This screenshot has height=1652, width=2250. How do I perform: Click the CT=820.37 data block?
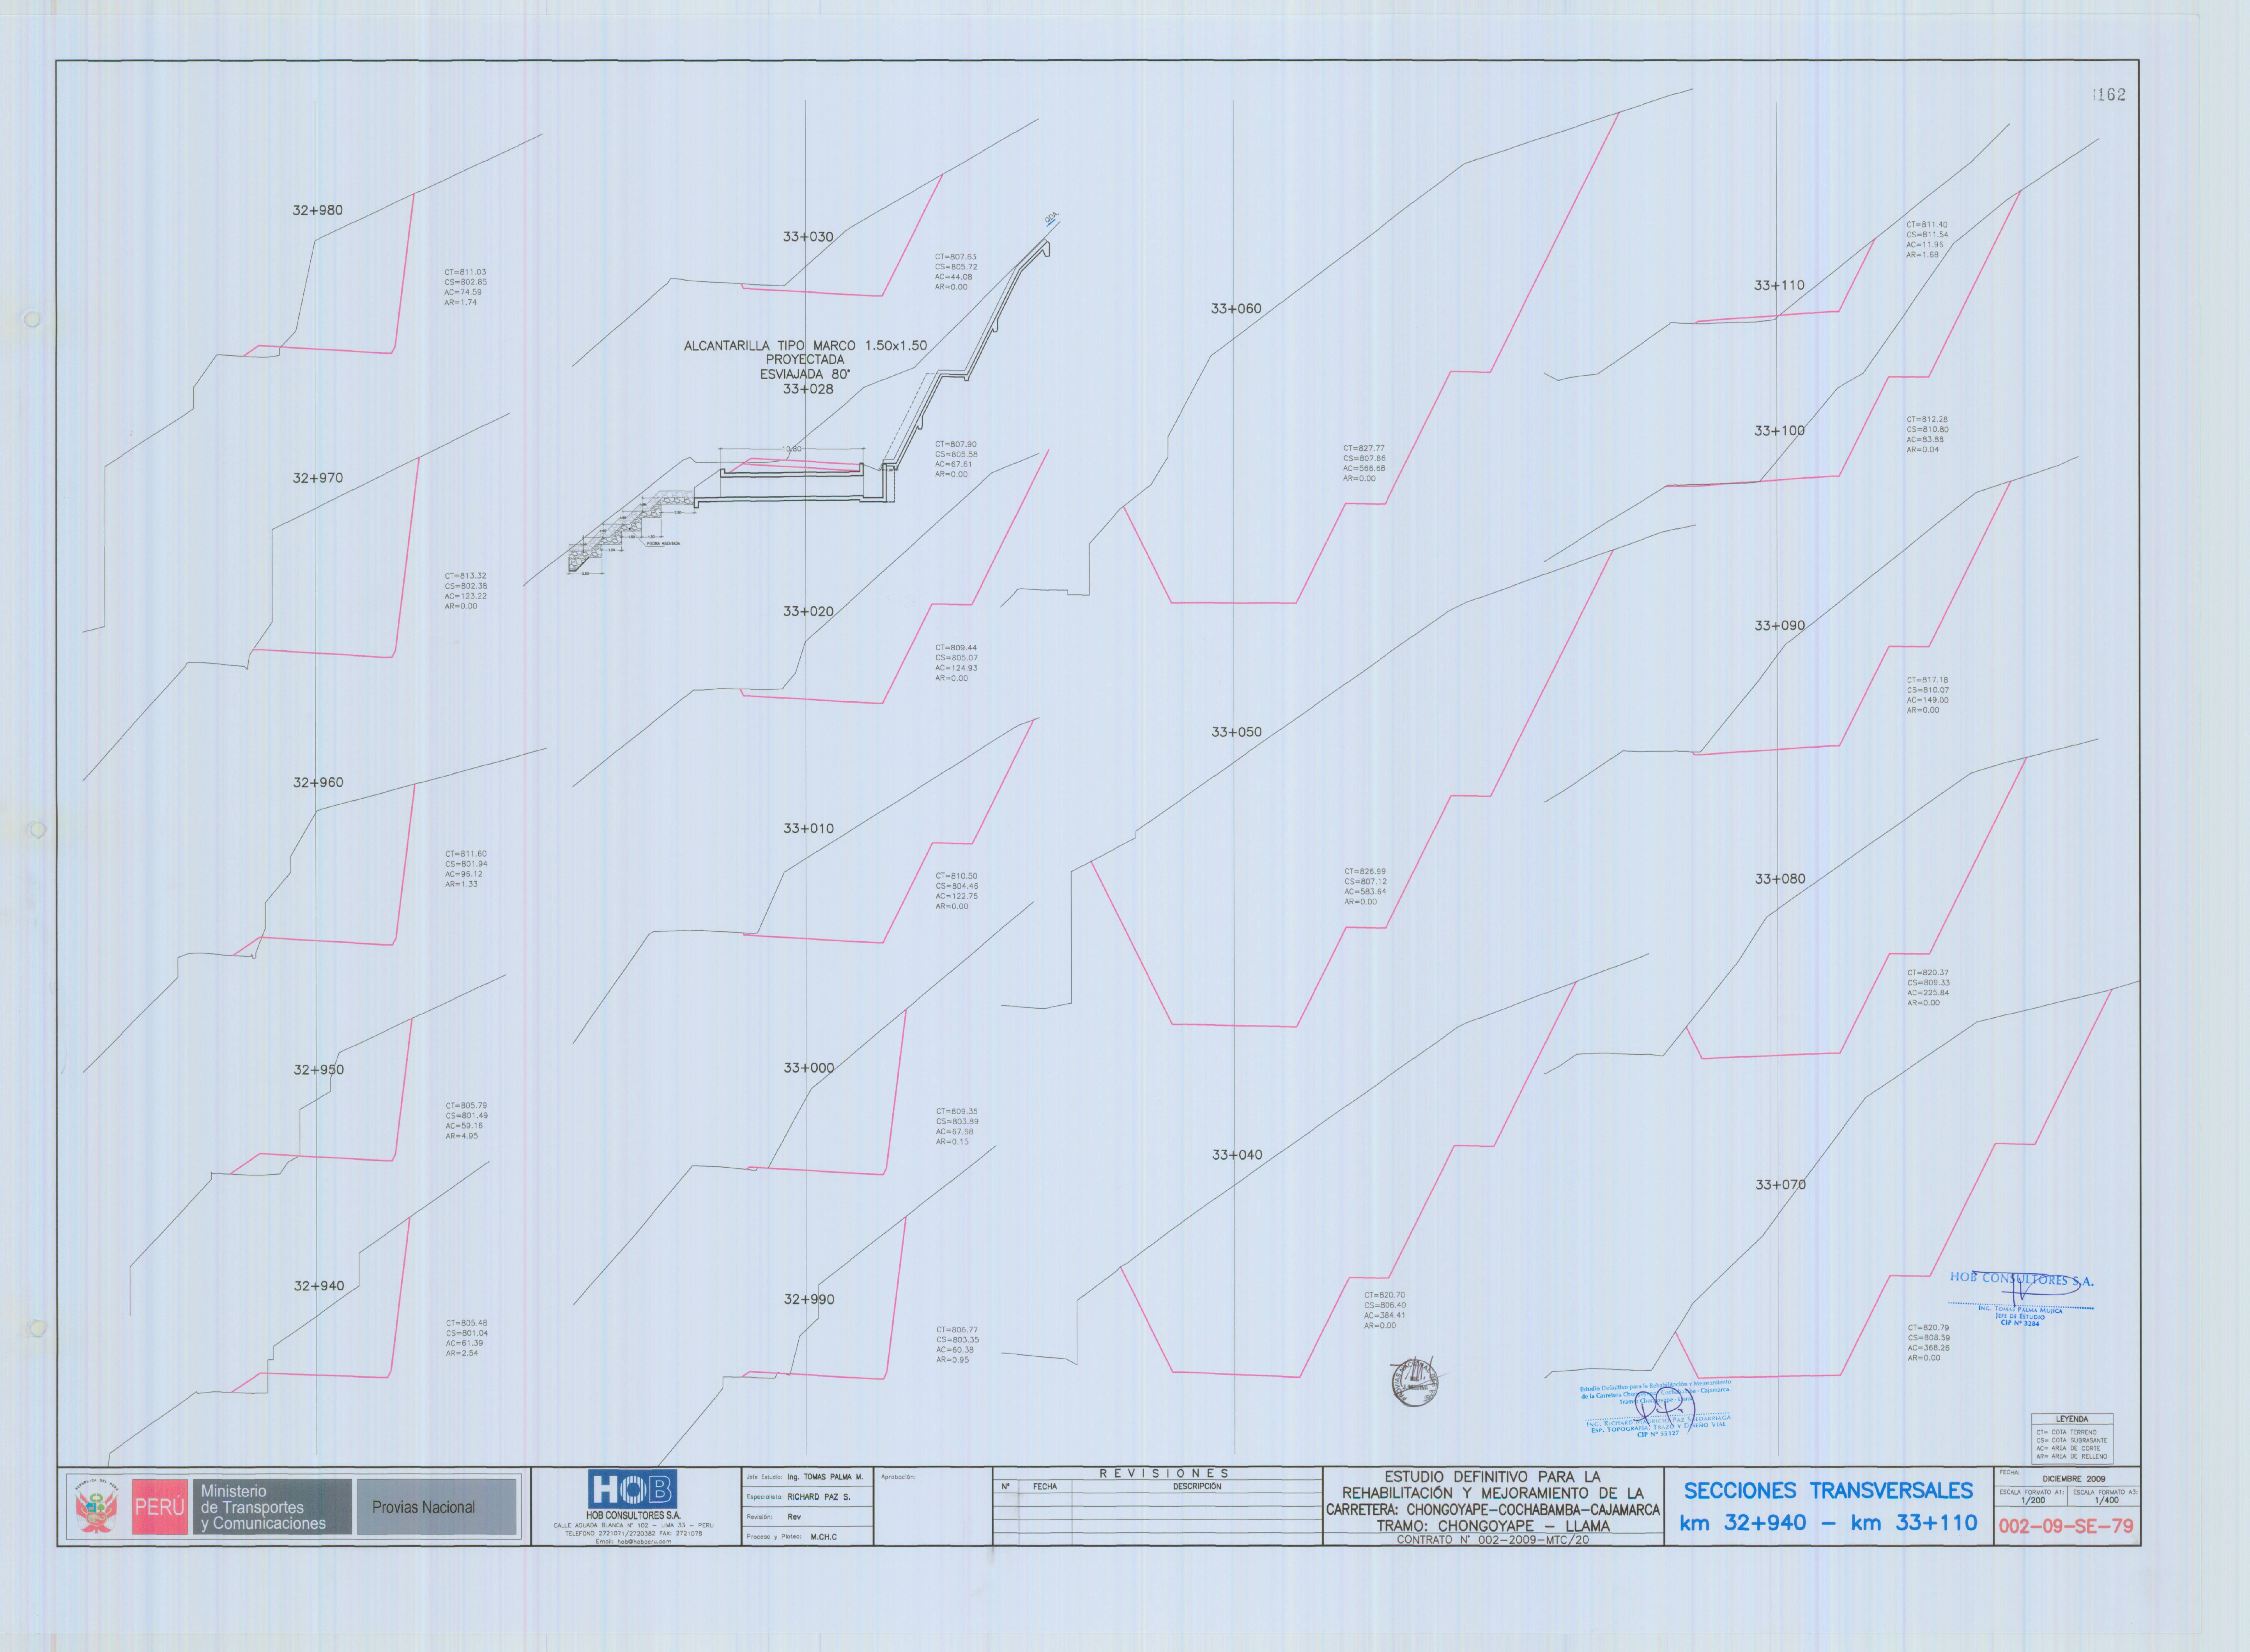pos(1928,988)
